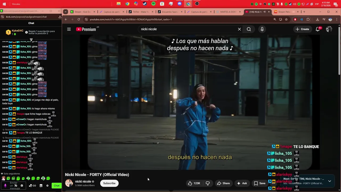Expand the Next up mix panel
The image size is (341, 192).
330,181
